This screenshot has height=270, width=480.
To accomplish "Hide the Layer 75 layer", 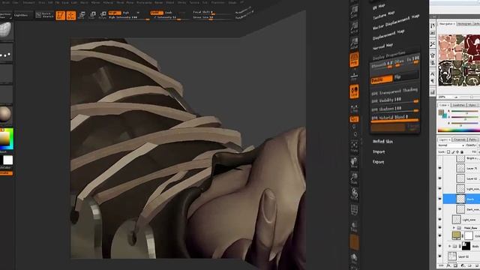I will [440, 168].
